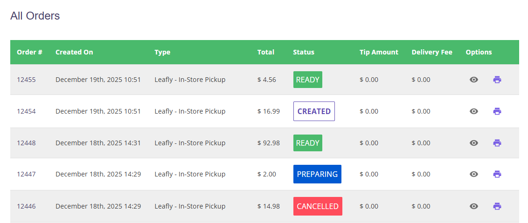Print order 12454
Screen dimensions: 528x223
497,111
